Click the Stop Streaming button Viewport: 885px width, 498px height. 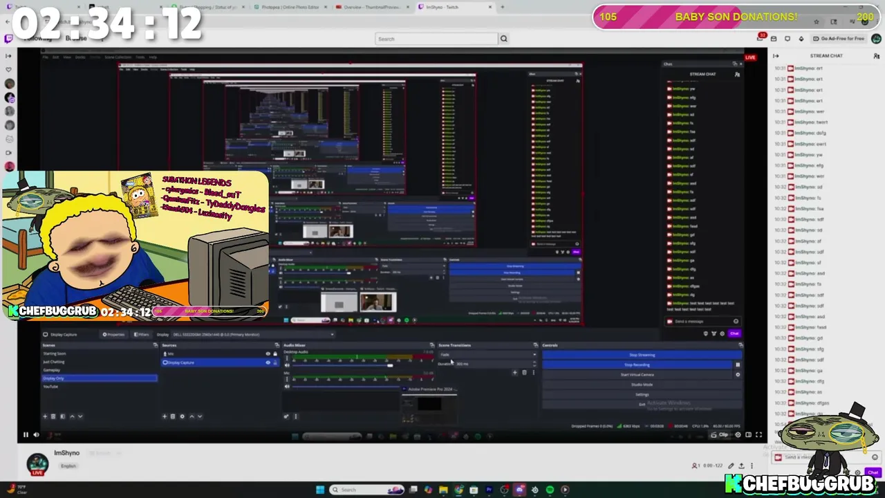(642, 355)
